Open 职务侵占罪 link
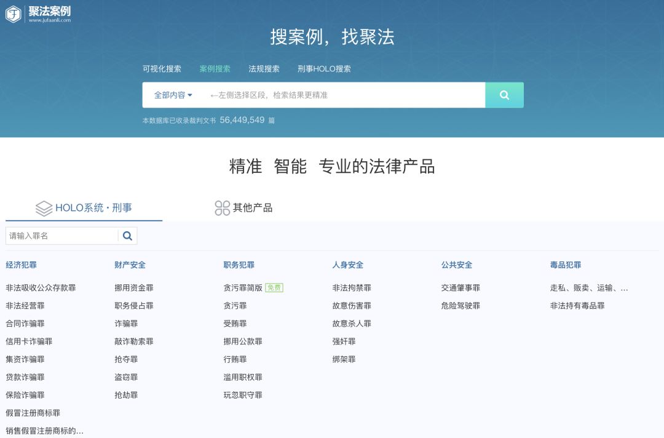The height and width of the screenshot is (438, 664). click(134, 305)
